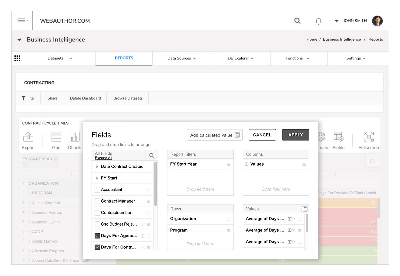Check the Accountant field checkbox
This screenshot has height=276, width=400.
click(97, 190)
